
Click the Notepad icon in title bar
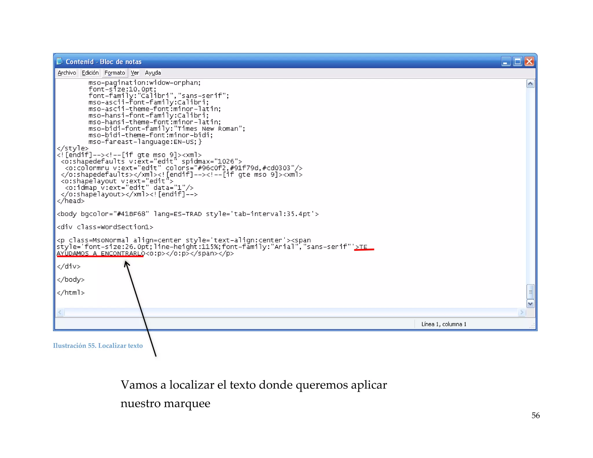point(60,61)
